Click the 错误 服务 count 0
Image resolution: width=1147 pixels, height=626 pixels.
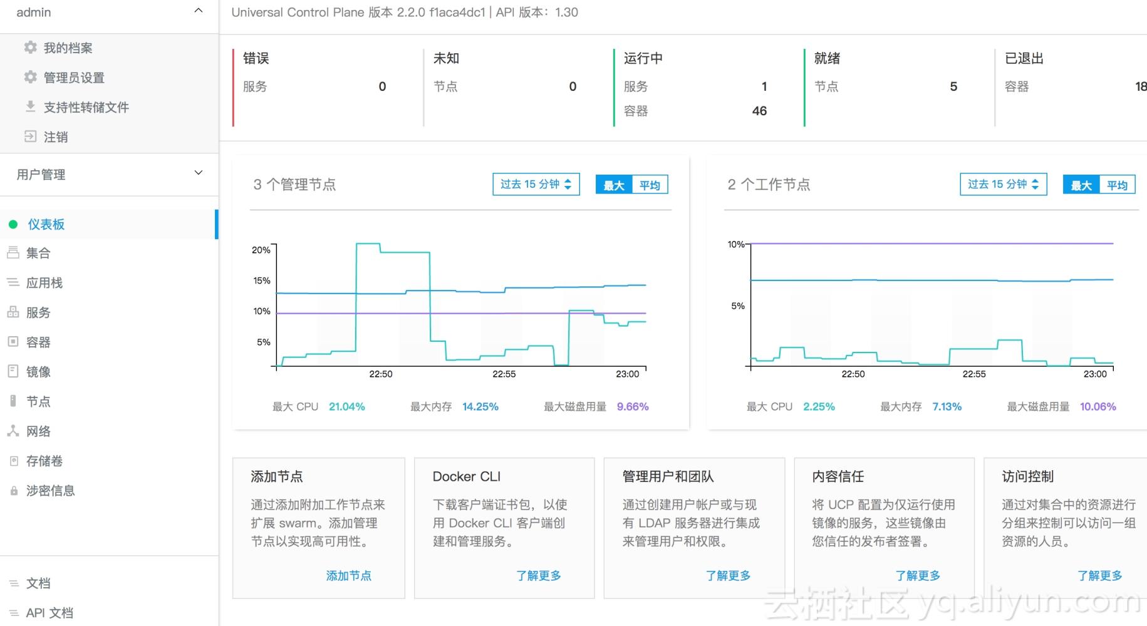382,86
